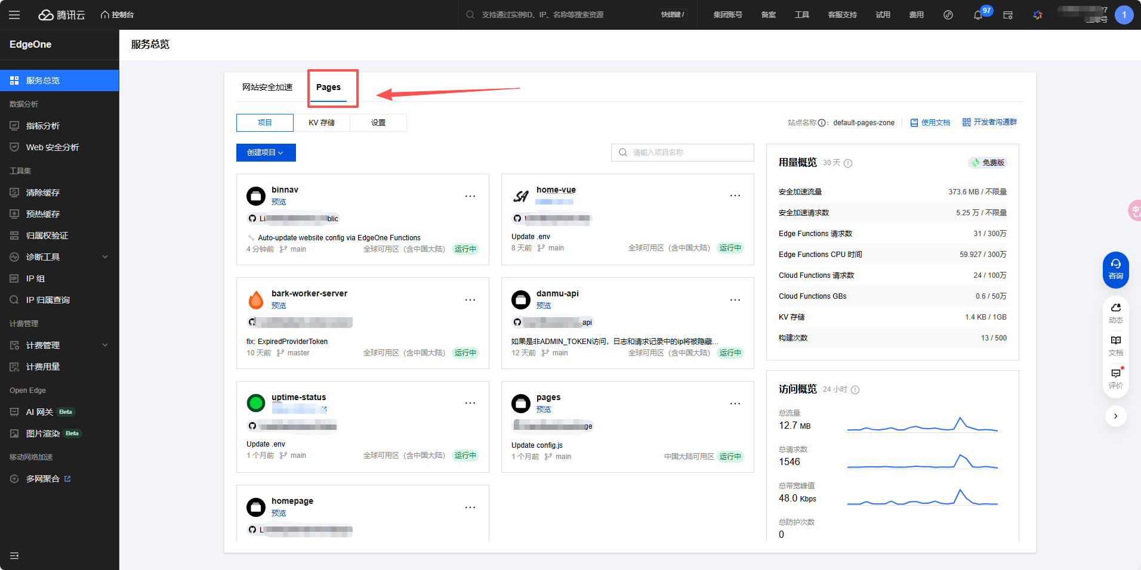Open the more options menu for home-vue
Screen dimensions: 1141x570
[735, 196]
